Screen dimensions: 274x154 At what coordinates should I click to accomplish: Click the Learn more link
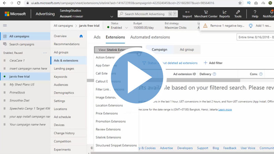(225, 109)
